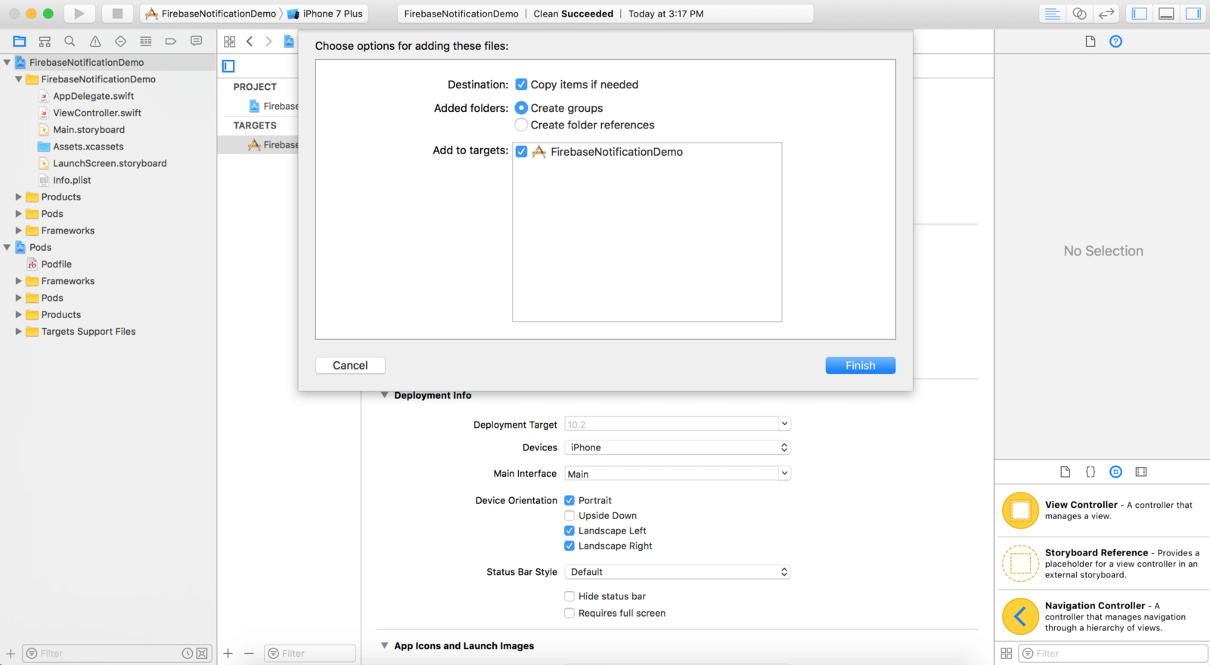
Task: Toggle project and targets list sidebar icon
Action: (x=228, y=66)
